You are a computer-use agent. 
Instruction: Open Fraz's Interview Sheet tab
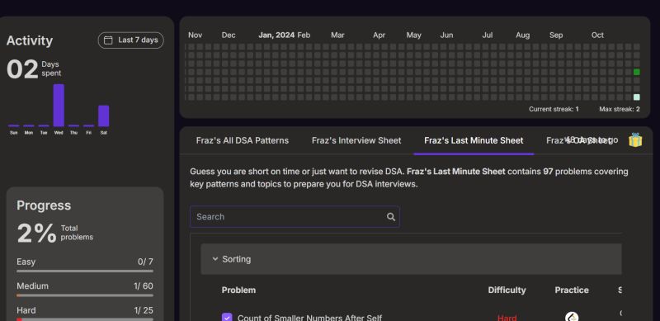click(x=356, y=140)
